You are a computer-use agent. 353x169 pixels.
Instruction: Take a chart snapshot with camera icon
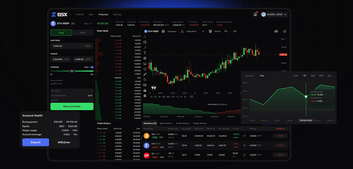(276, 31)
